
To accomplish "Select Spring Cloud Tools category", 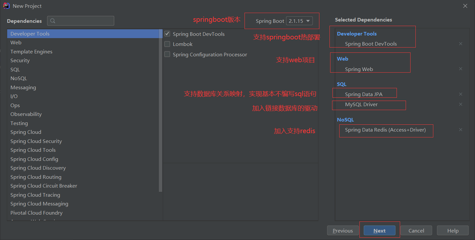I will pyautogui.click(x=83, y=150).
